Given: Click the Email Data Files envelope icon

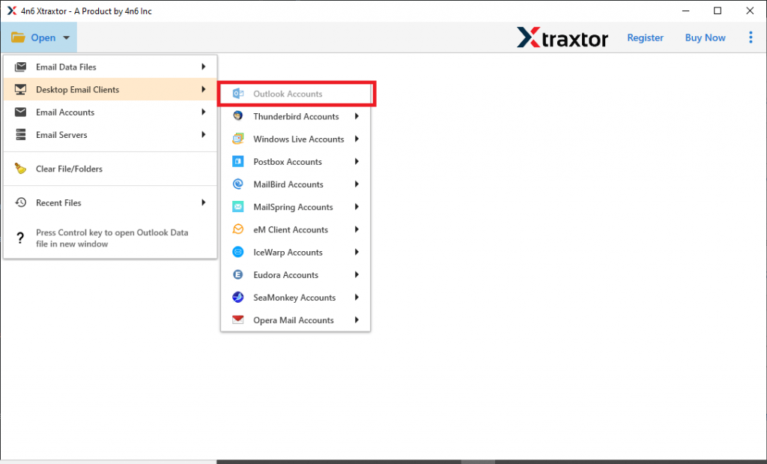Looking at the screenshot, I should 20,67.
